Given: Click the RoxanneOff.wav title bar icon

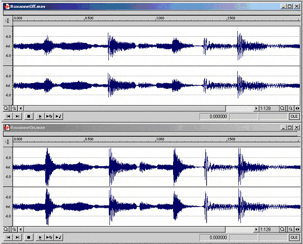Looking at the screenshot, I should coord(7,6).
